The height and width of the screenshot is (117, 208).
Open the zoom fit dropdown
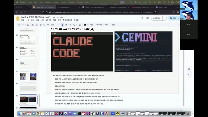(55, 25)
